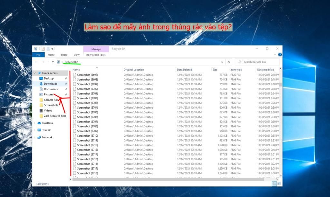Open the Screenshots folder in sidebar
330x197 pixels.
click(51, 105)
